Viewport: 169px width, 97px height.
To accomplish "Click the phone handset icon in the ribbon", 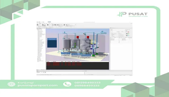I will click(66, 25).
